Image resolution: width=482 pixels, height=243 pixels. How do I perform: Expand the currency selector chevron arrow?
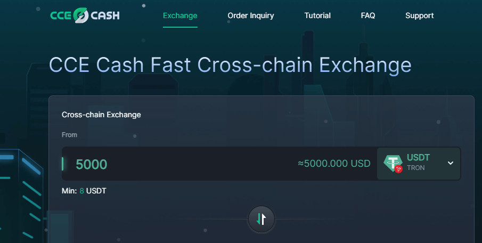(x=451, y=163)
